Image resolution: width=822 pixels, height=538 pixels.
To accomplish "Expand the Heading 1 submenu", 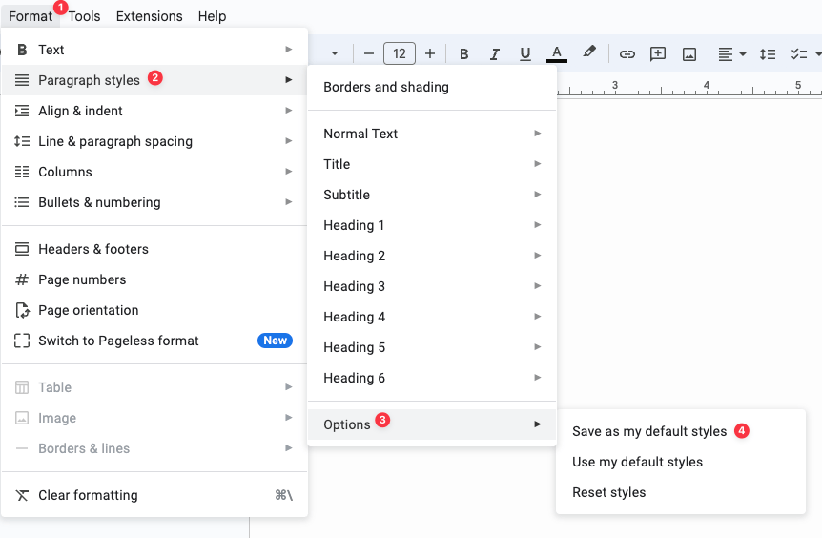I will [x=431, y=225].
